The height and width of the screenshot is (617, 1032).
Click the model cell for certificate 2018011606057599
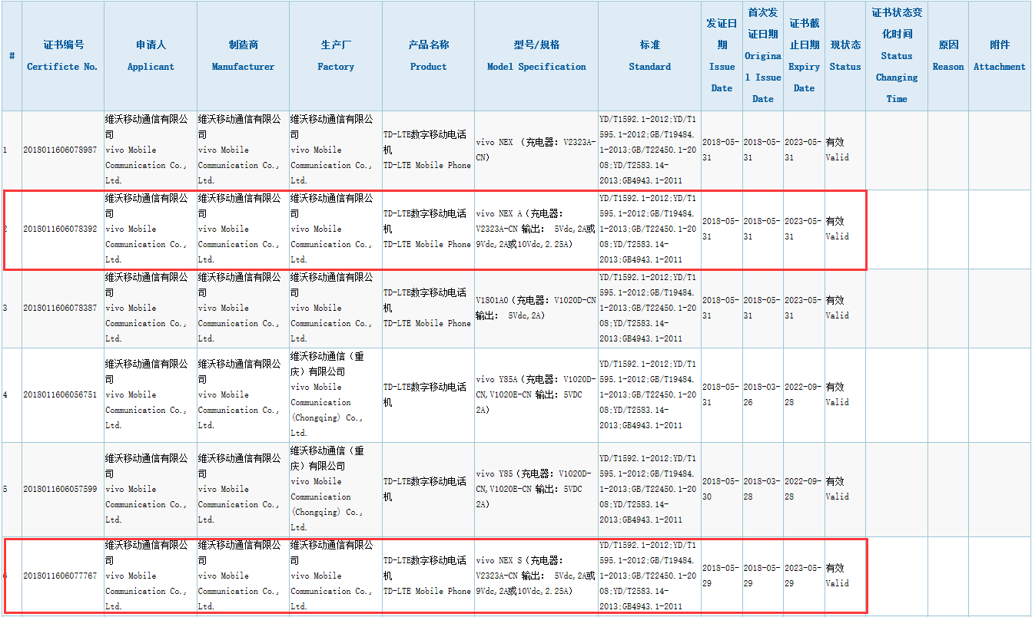point(536,490)
